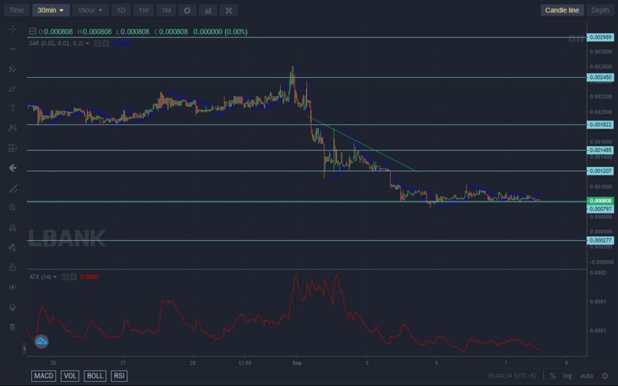Select the ruler measure tool

click(13, 189)
